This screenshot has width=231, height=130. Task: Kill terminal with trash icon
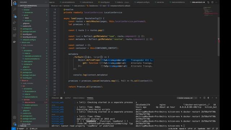[208, 98]
